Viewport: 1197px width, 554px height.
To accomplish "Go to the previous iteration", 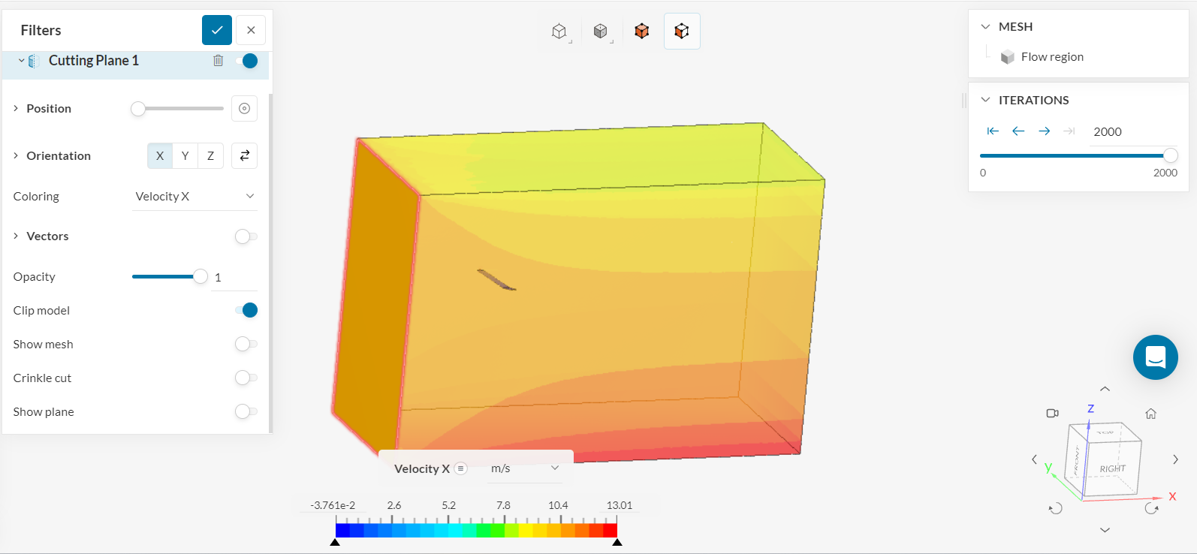I will click(x=1018, y=131).
